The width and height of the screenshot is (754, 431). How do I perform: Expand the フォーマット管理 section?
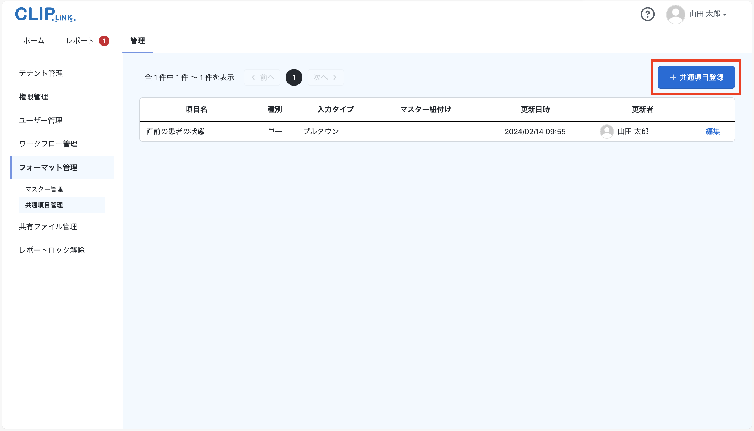[48, 168]
